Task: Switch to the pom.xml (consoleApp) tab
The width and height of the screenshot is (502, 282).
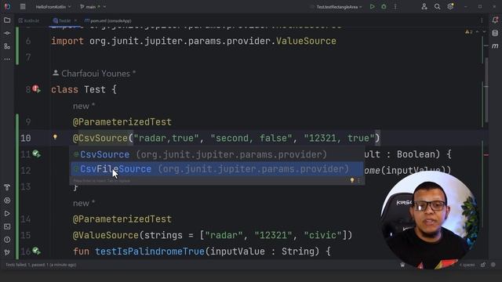Action: point(108,21)
